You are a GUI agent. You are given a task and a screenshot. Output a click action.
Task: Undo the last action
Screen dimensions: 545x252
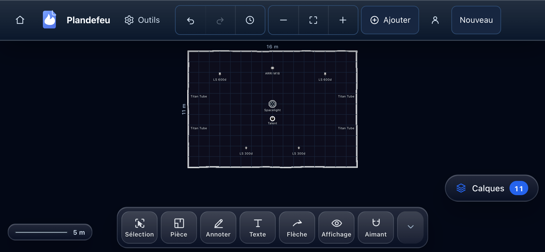pyautogui.click(x=191, y=20)
